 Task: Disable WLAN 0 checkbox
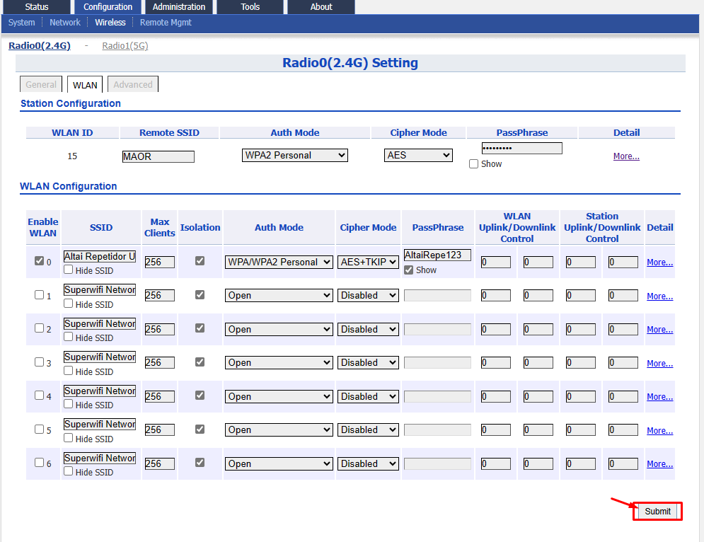point(39,261)
